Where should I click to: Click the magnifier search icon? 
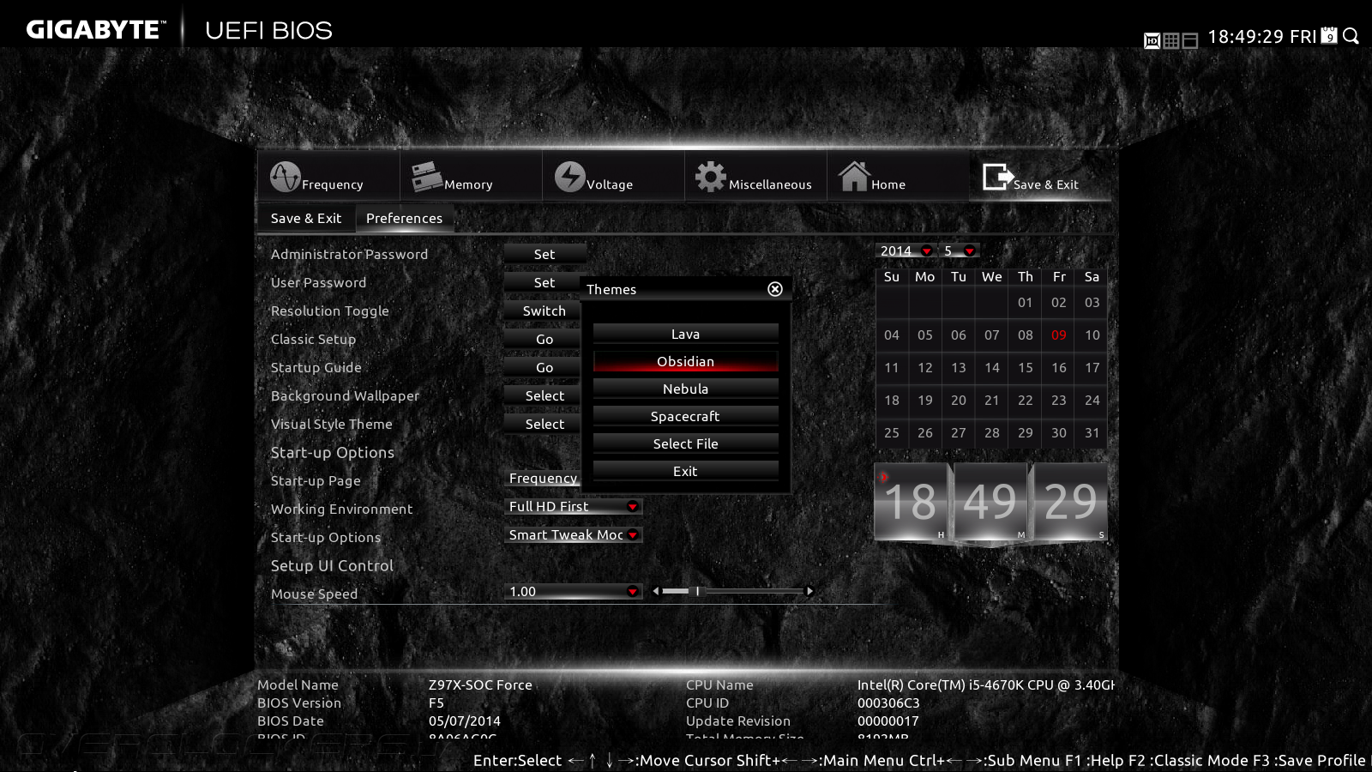pos(1351,36)
